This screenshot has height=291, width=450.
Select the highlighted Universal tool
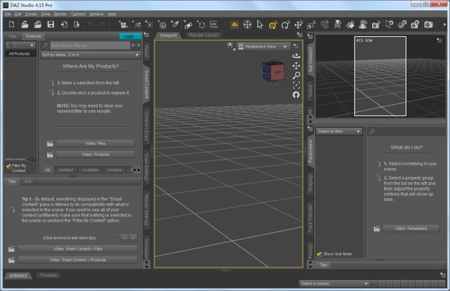coord(273,25)
